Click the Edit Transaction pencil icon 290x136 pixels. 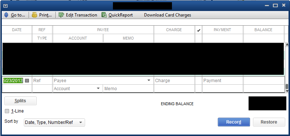pyautogui.click(x=61, y=15)
